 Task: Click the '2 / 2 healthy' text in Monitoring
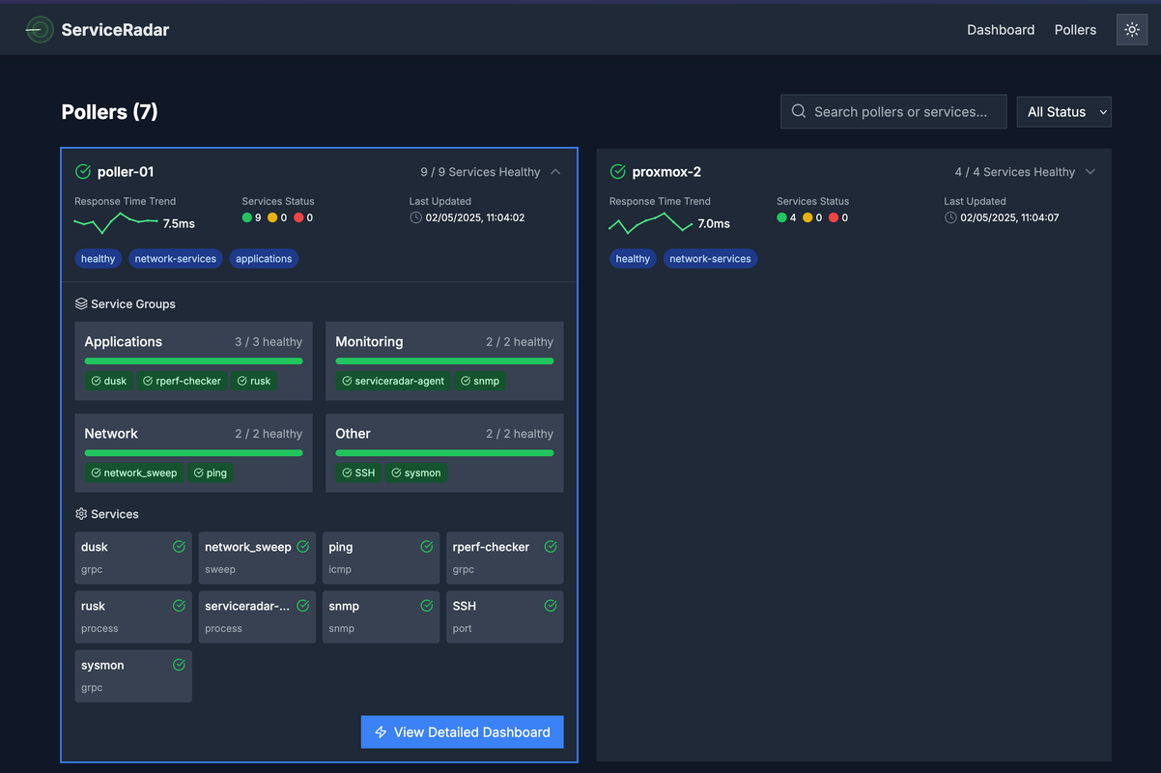[520, 342]
